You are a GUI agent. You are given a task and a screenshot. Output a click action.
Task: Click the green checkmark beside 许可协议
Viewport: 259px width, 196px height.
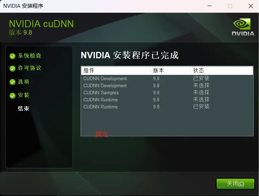point(12,69)
